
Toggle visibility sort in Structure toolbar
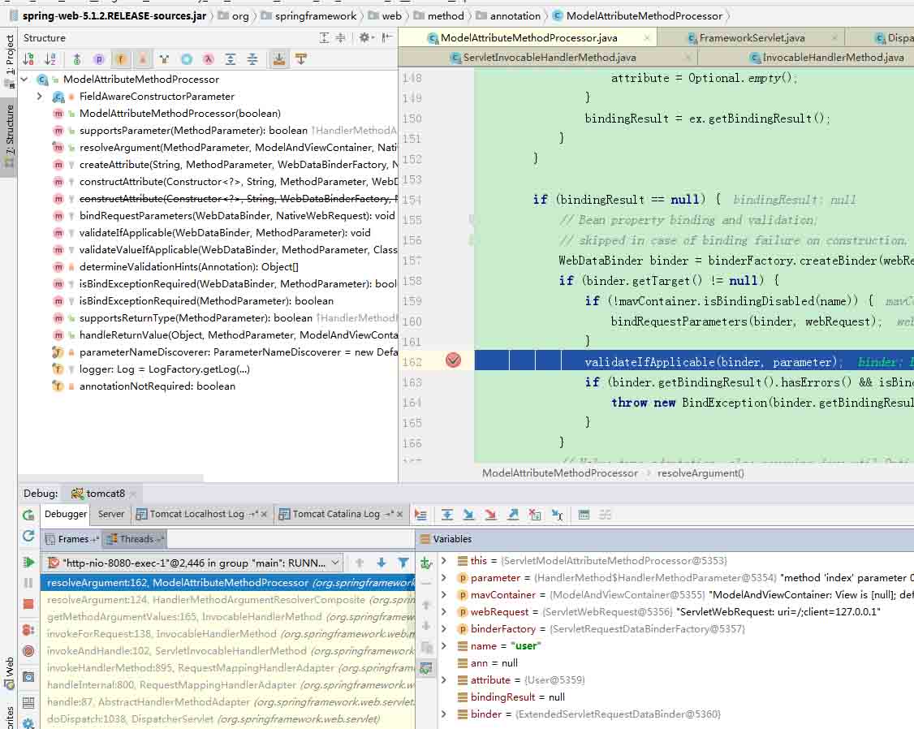(28, 60)
